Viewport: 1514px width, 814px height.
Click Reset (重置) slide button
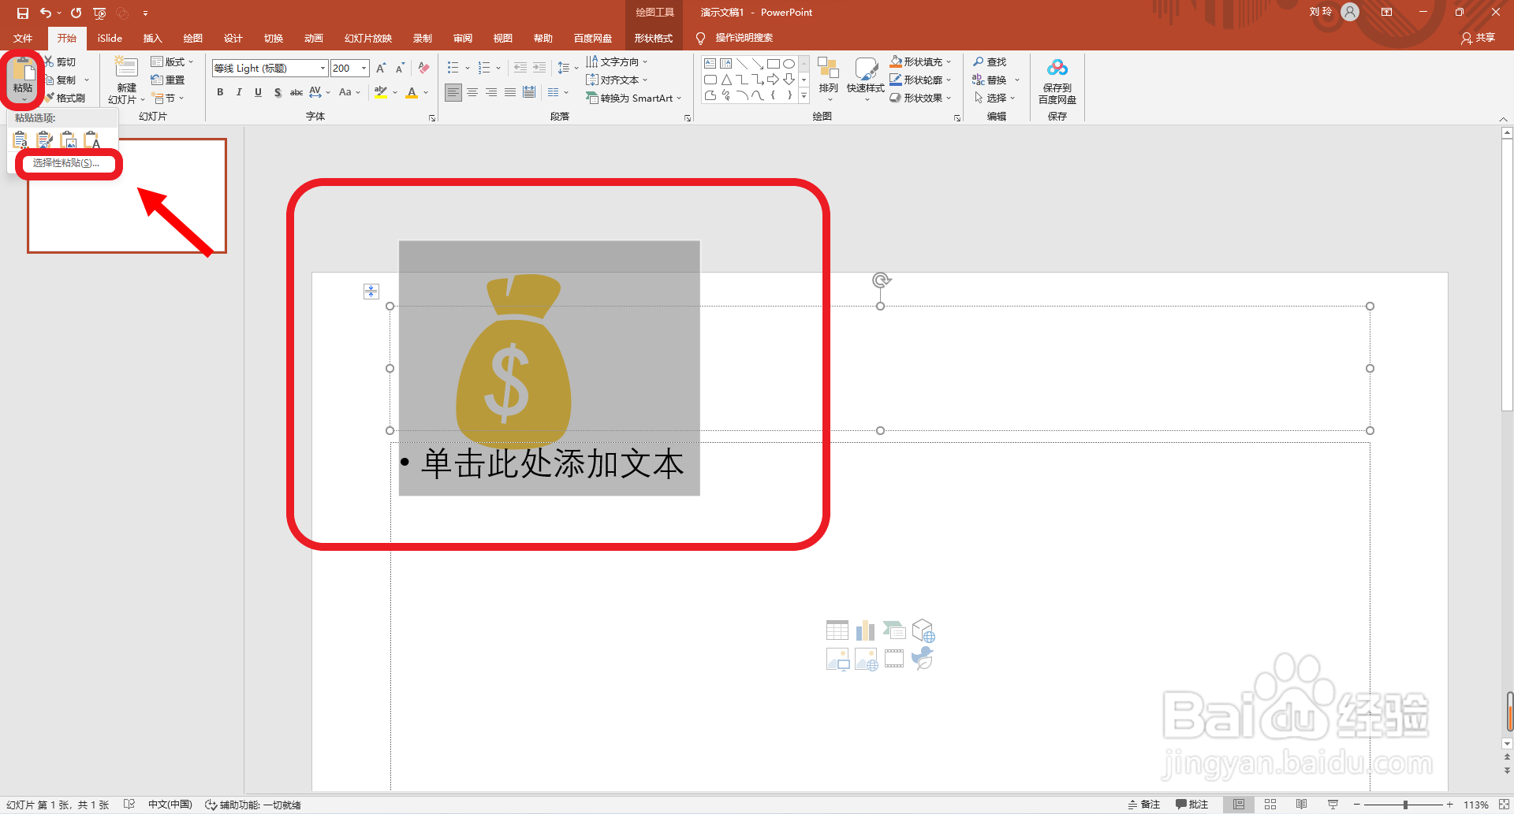(168, 80)
